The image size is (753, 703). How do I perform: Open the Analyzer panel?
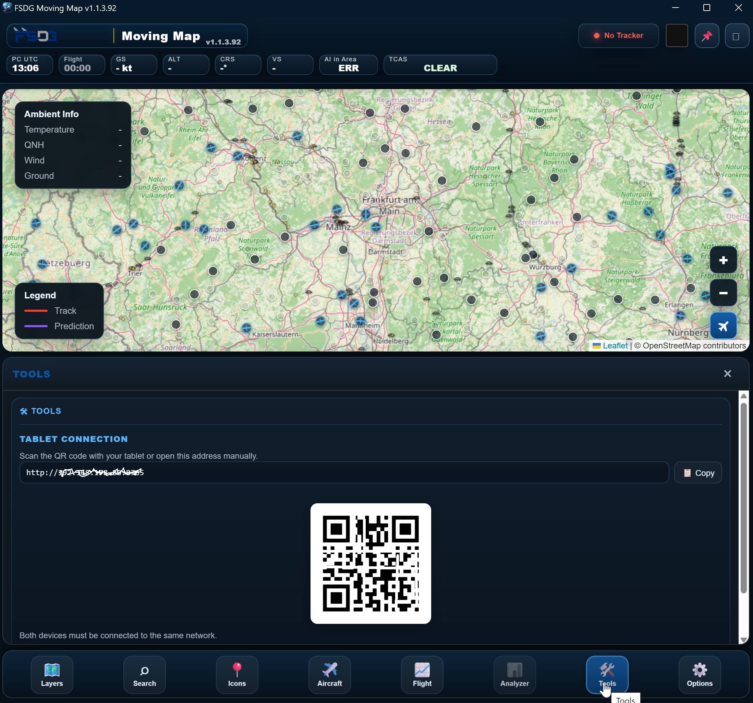[514, 674]
